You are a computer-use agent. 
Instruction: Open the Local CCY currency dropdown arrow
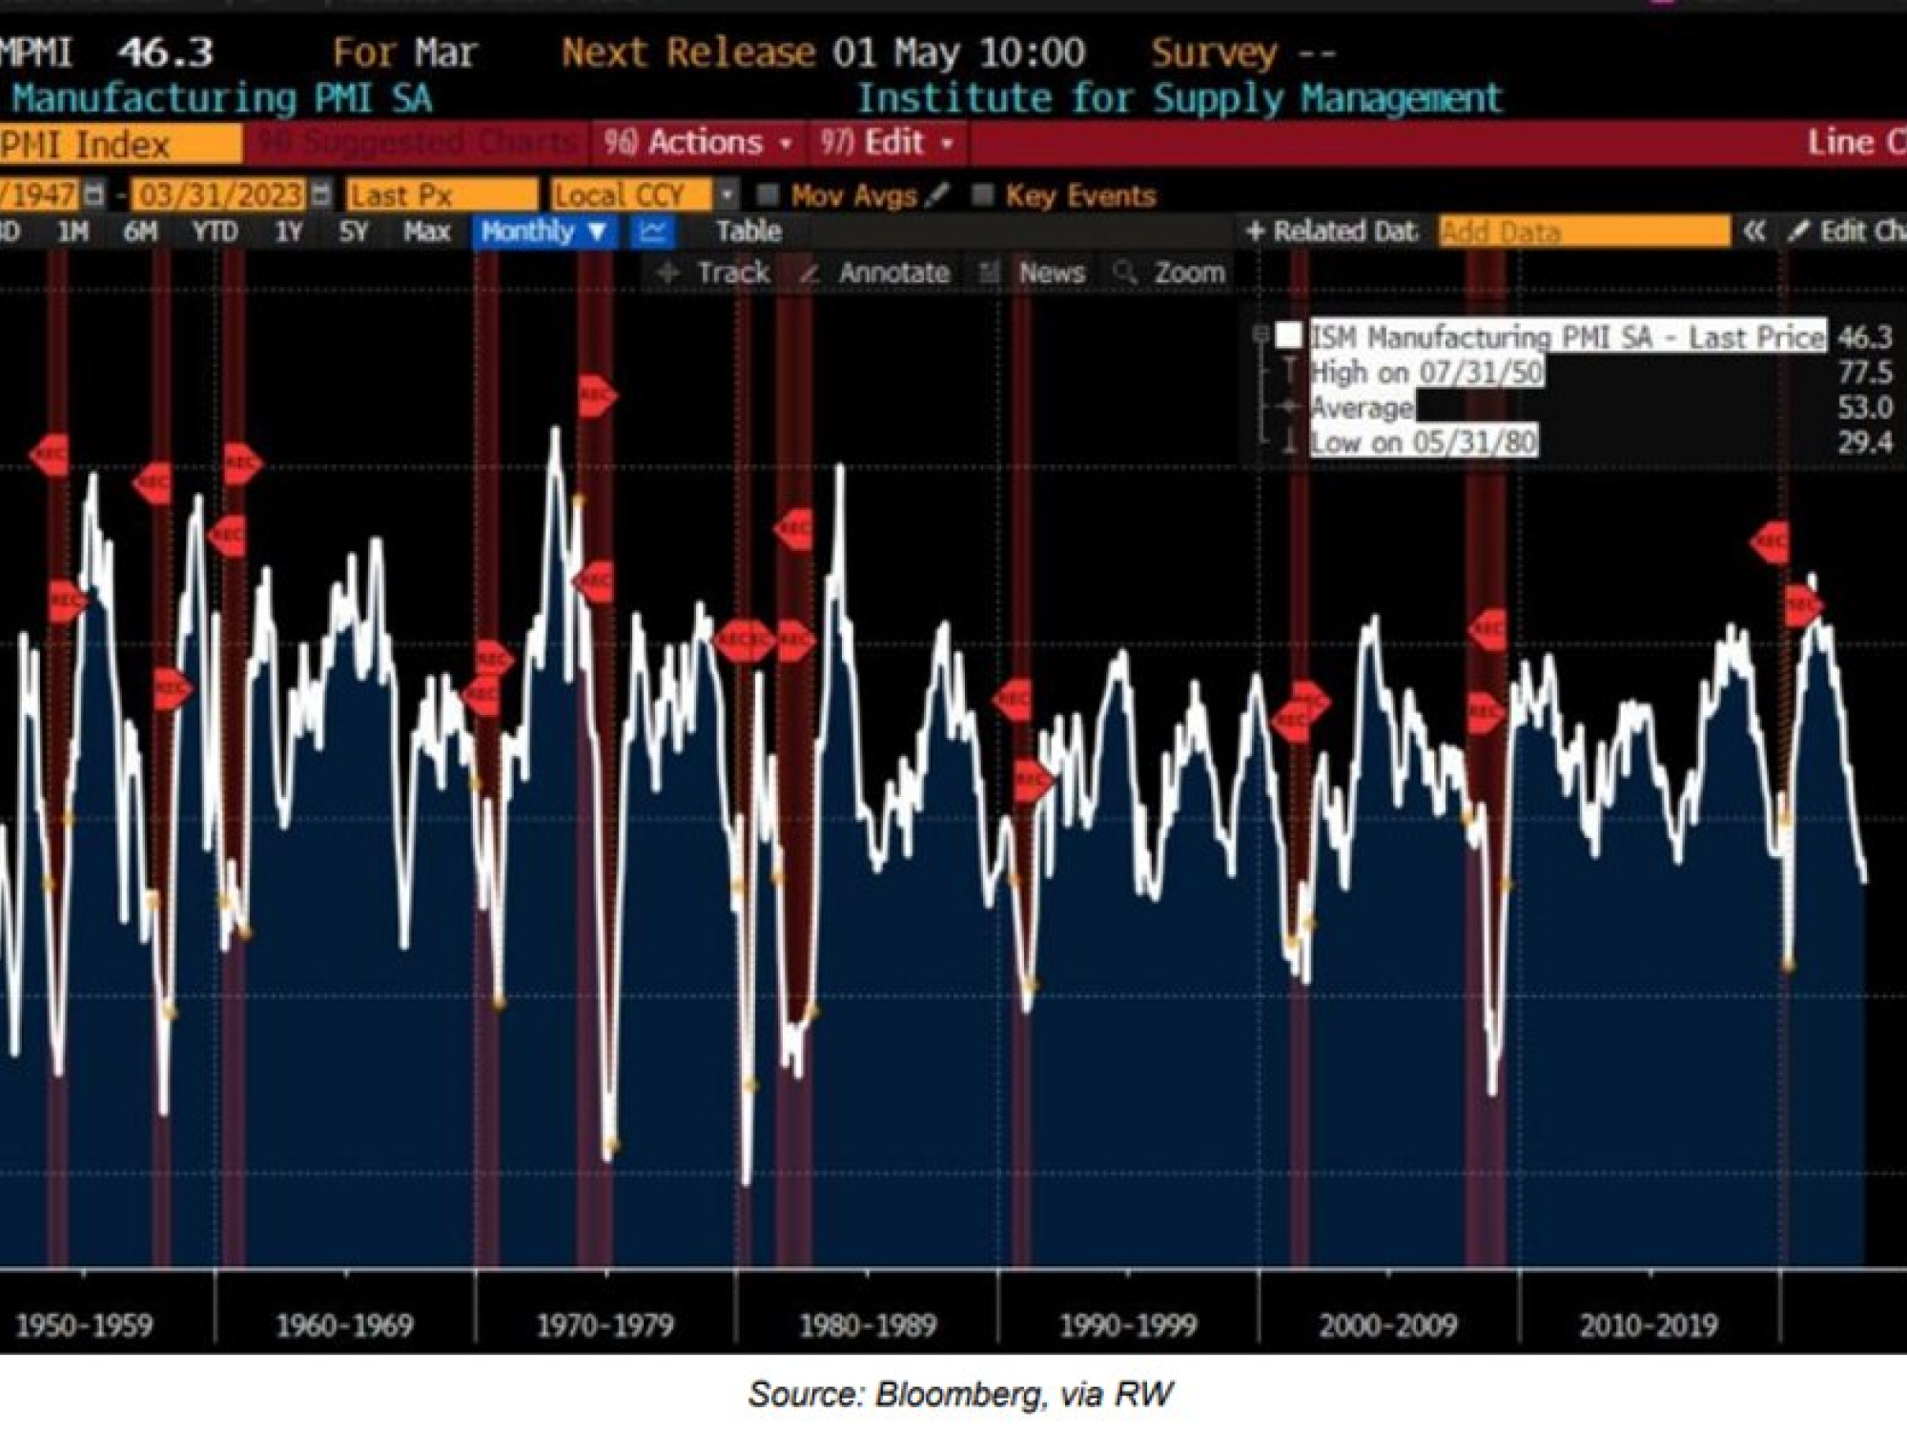(727, 195)
